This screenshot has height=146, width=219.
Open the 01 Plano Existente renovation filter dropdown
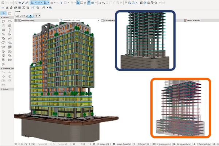click(x=204, y=144)
